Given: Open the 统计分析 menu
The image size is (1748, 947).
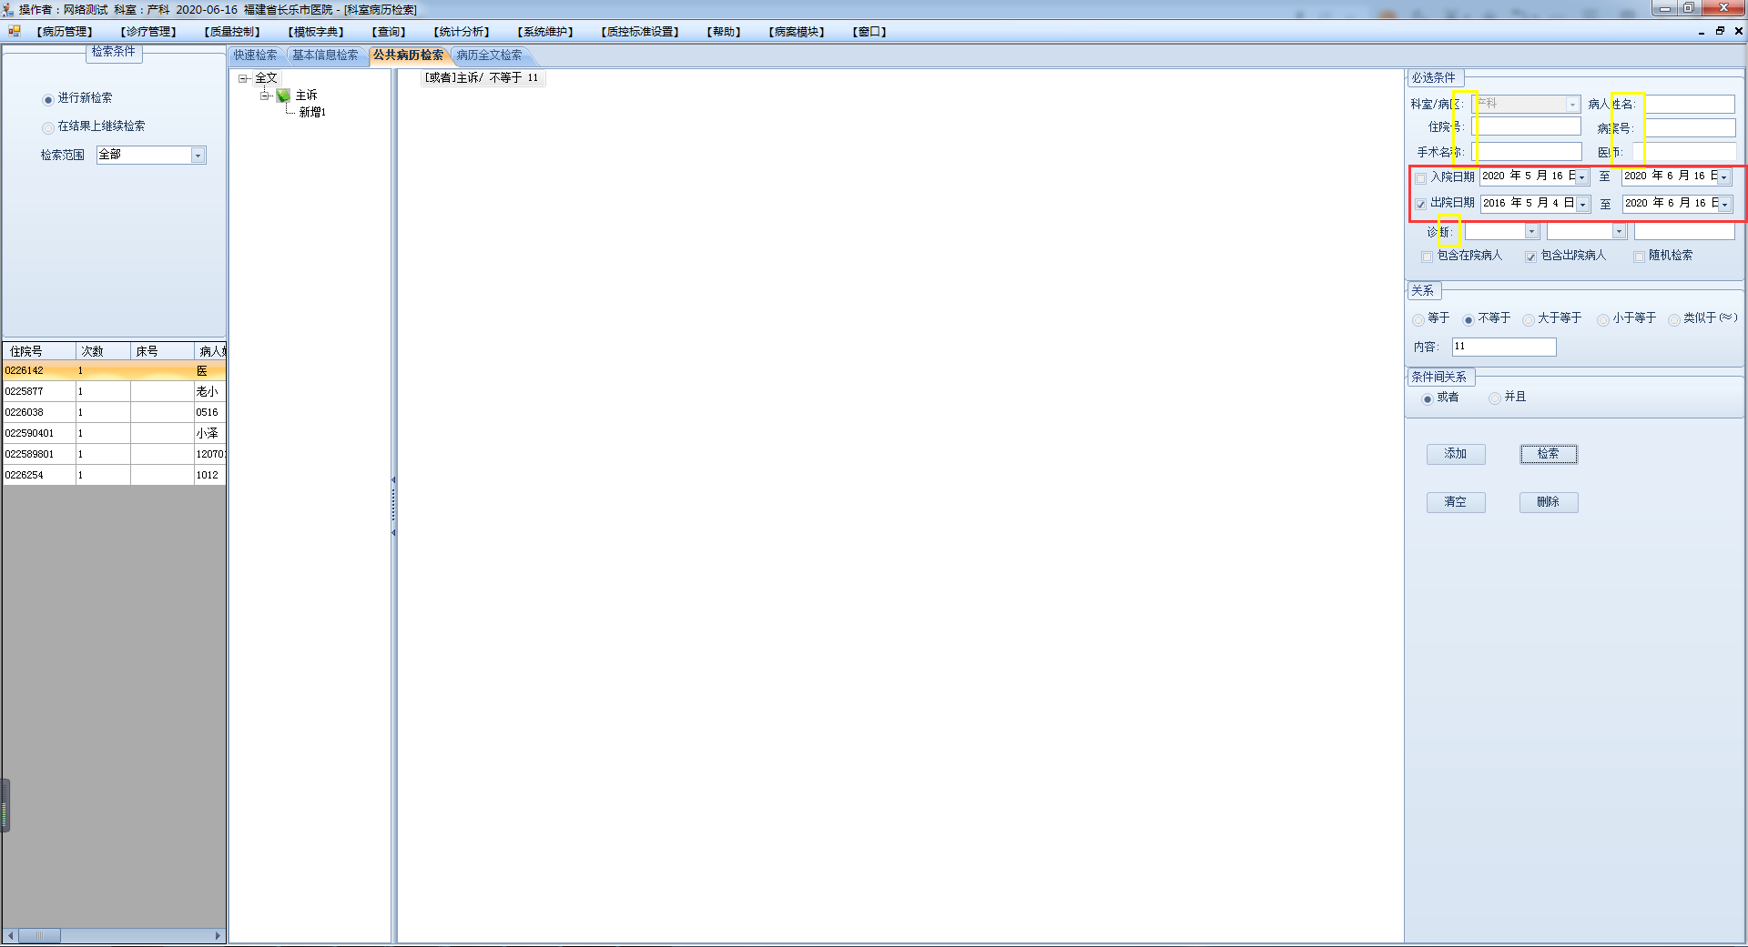Looking at the screenshot, I should click(462, 32).
